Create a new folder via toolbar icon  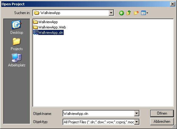coord(136,13)
